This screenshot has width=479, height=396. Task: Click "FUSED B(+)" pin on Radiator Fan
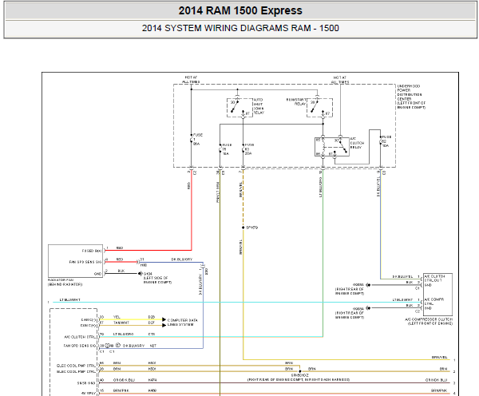[x=92, y=251]
